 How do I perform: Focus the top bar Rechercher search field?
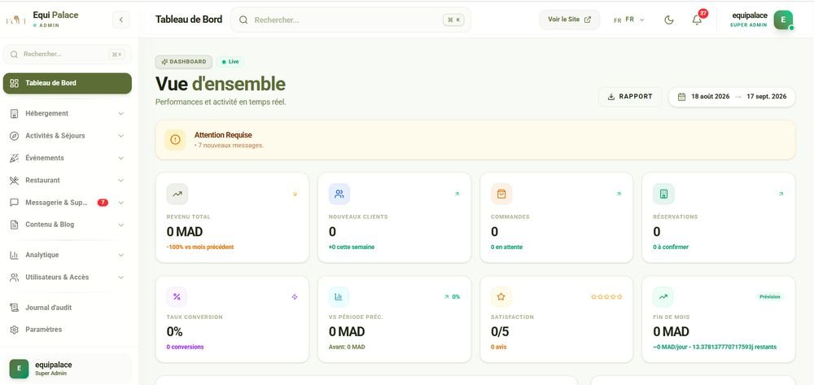point(351,20)
